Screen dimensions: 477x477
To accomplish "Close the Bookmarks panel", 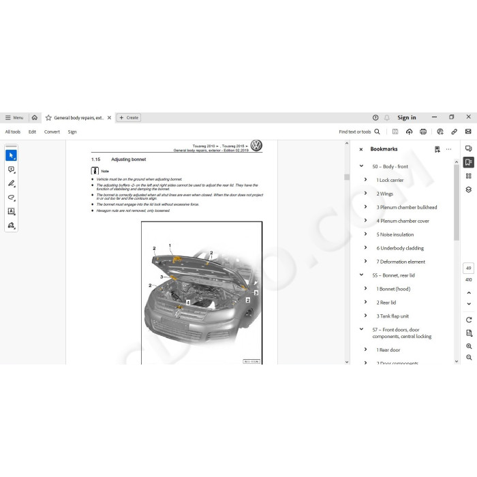I will (x=361, y=149).
